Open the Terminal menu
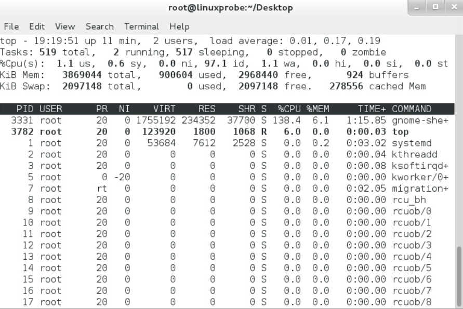463x309 pixels. (141, 26)
